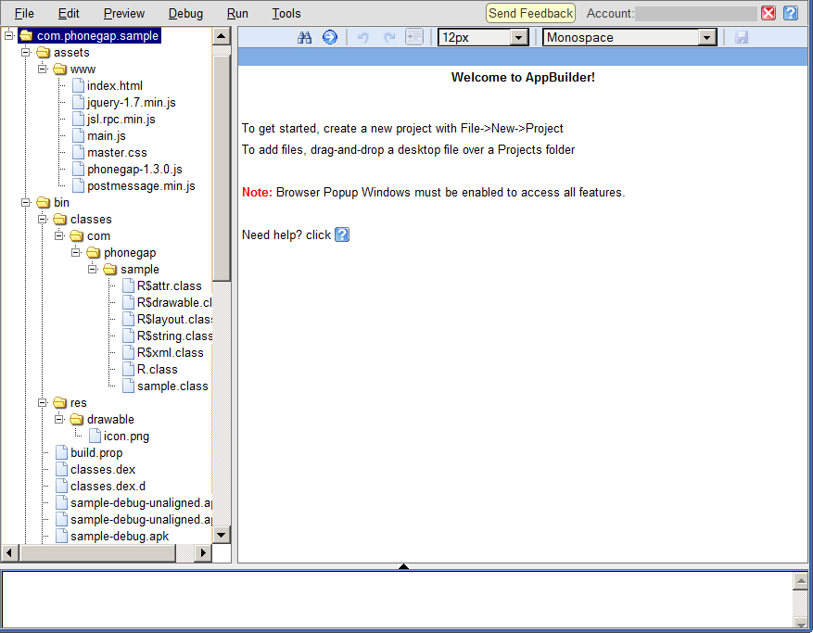The height and width of the screenshot is (633, 813).
Task: Click the drawable folder icon
Action: pyautogui.click(x=76, y=420)
